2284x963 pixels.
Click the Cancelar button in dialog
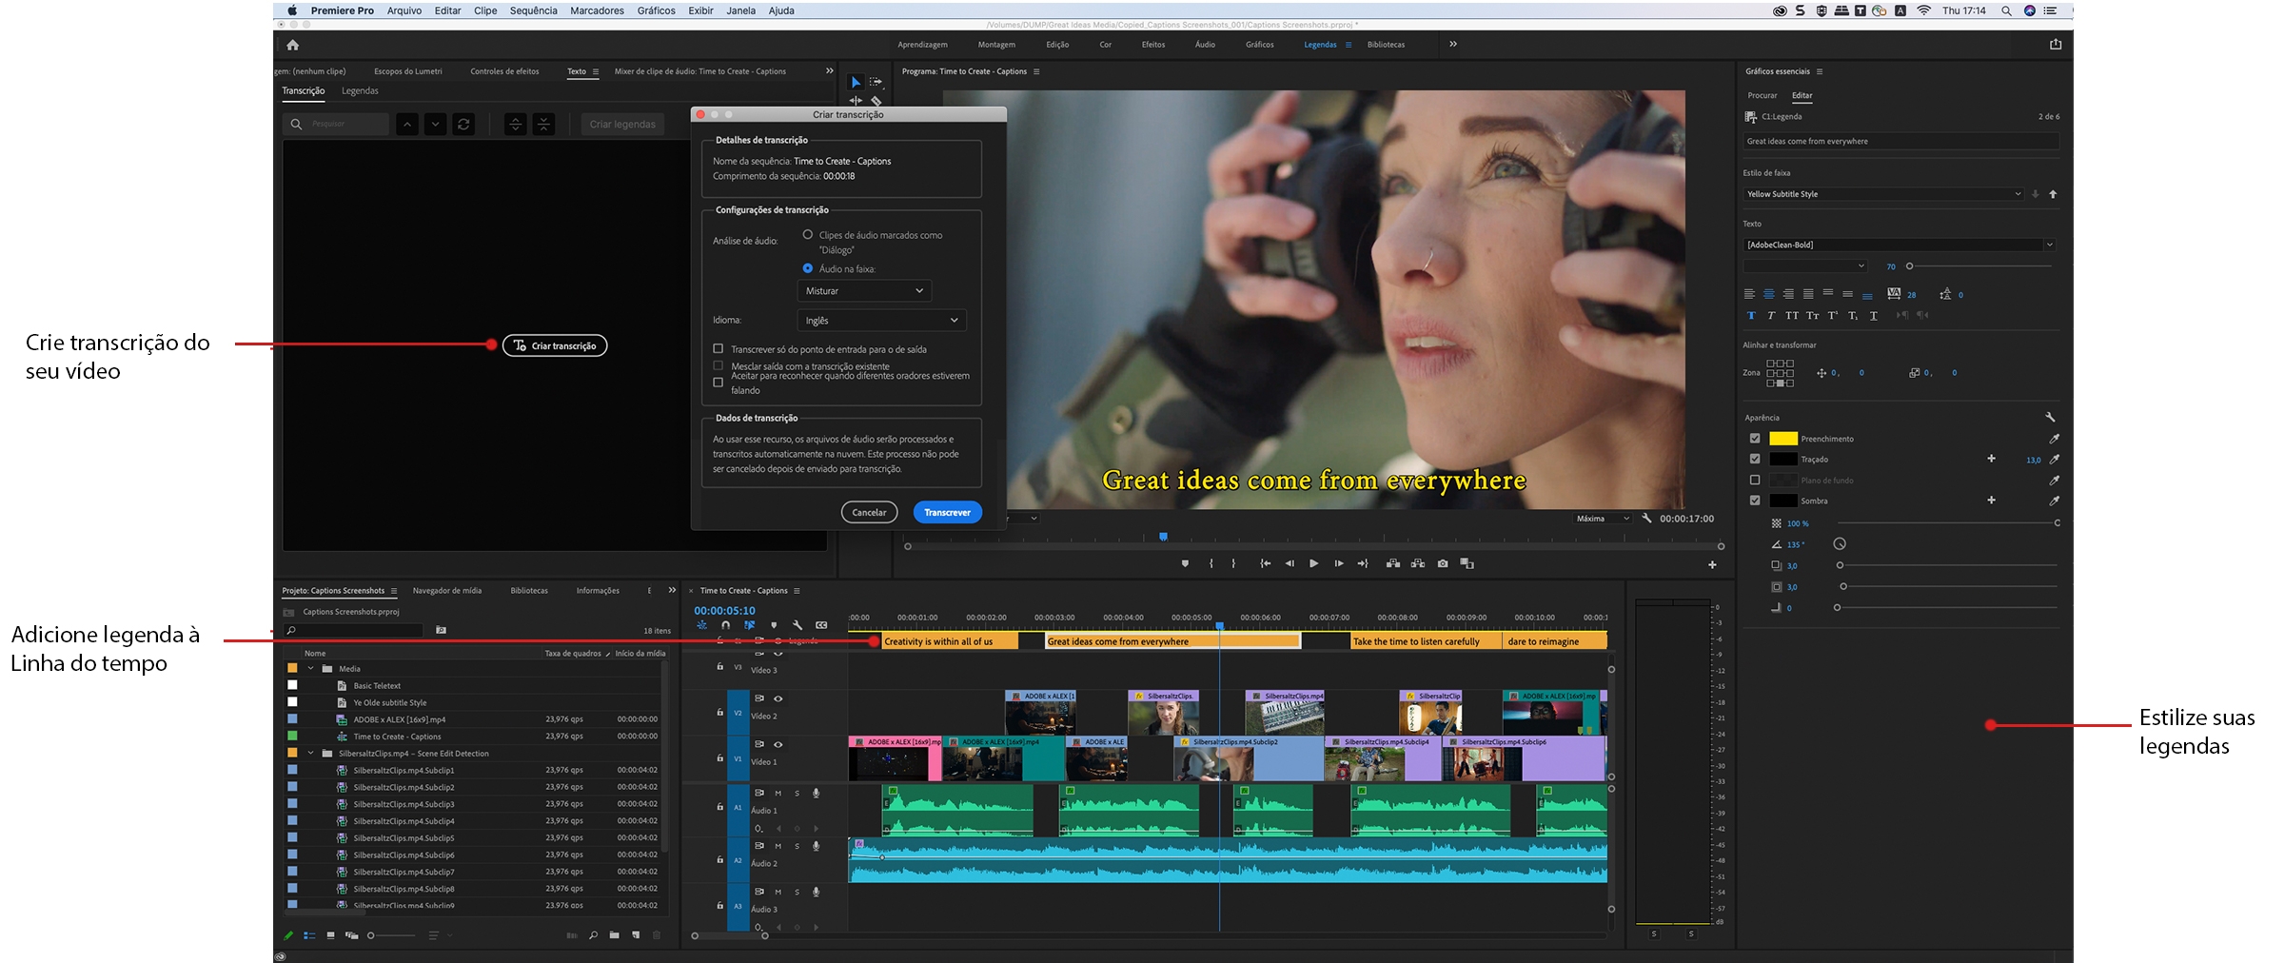point(869,512)
